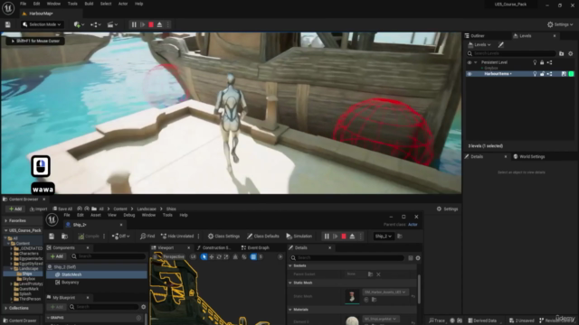
Task: Click frame skip button in main toolbar
Action: click(143, 24)
